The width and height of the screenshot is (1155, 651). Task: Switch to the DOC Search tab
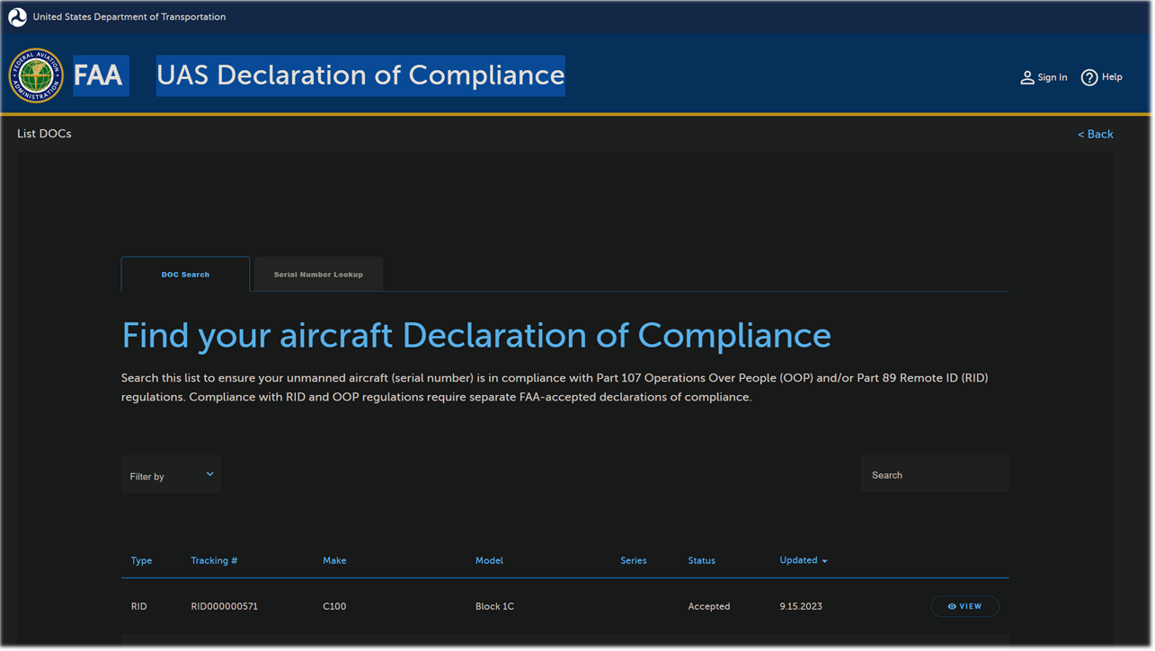[185, 275]
